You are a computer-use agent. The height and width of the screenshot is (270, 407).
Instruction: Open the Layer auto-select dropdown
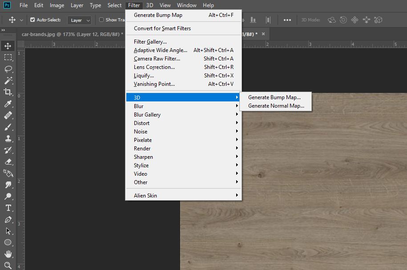pyautogui.click(x=80, y=20)
